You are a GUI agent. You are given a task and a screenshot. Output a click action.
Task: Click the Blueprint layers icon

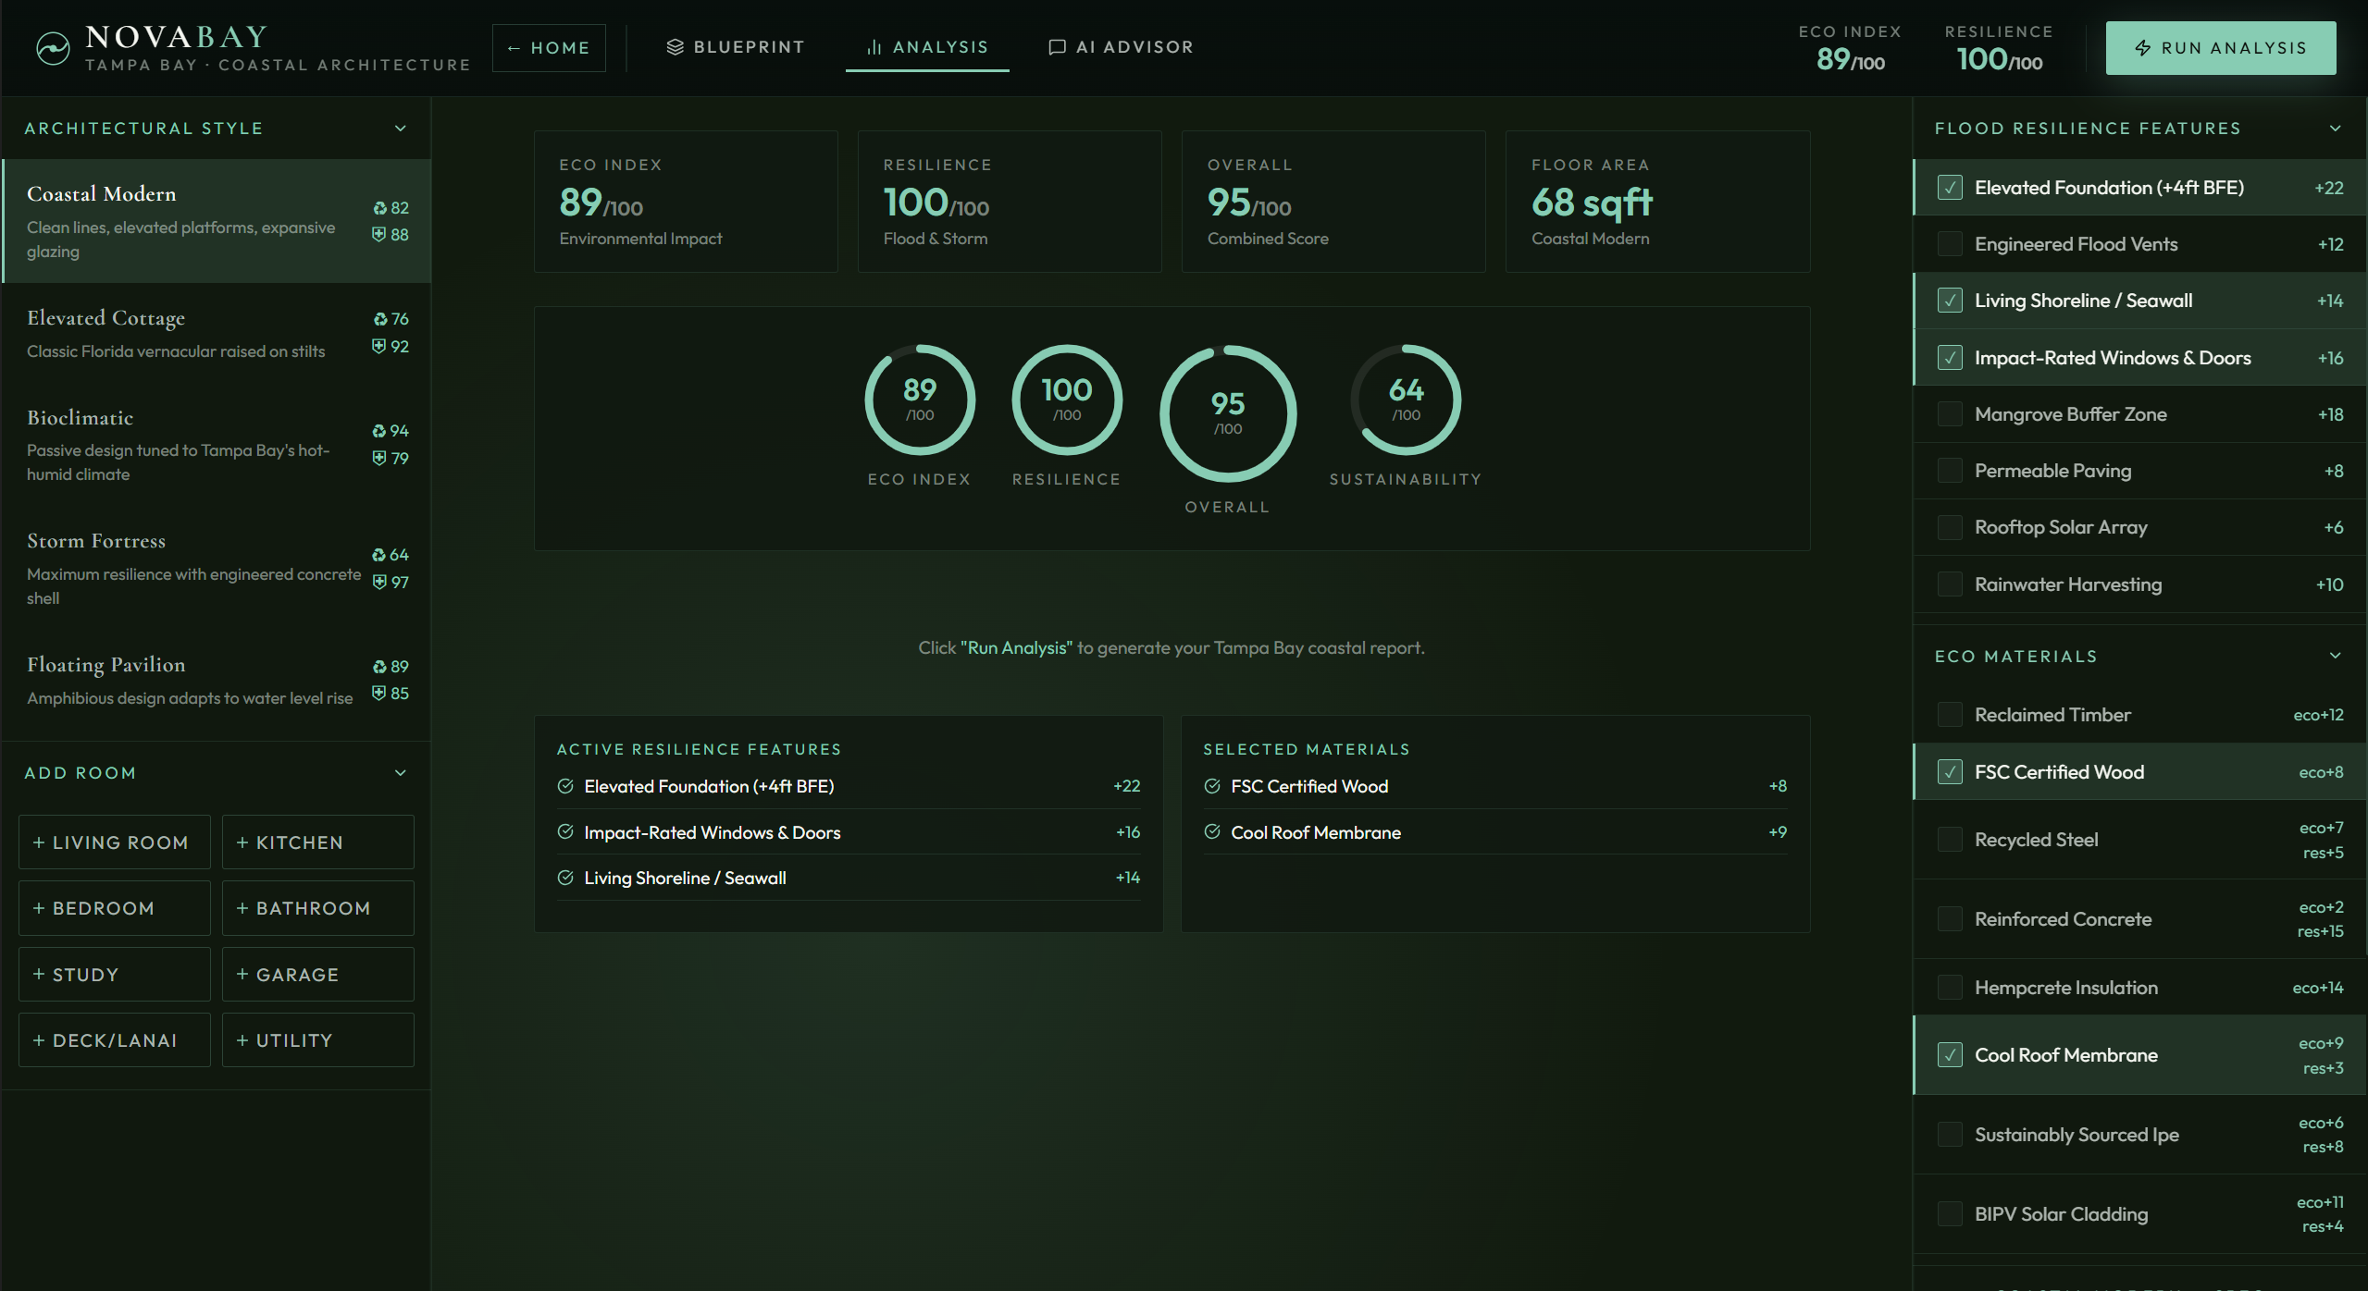[675, 47]
